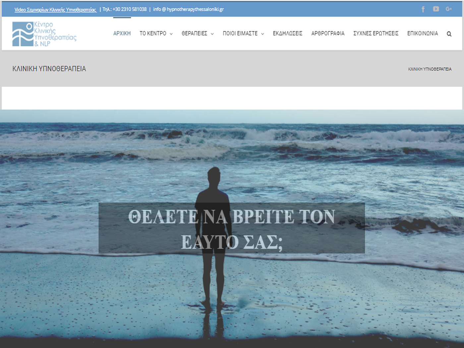464x348 pixels.
Task: Navigate to the ΕΠΙΚΟΙΝΩΝΙΑ page
Action: click(423, 33)
